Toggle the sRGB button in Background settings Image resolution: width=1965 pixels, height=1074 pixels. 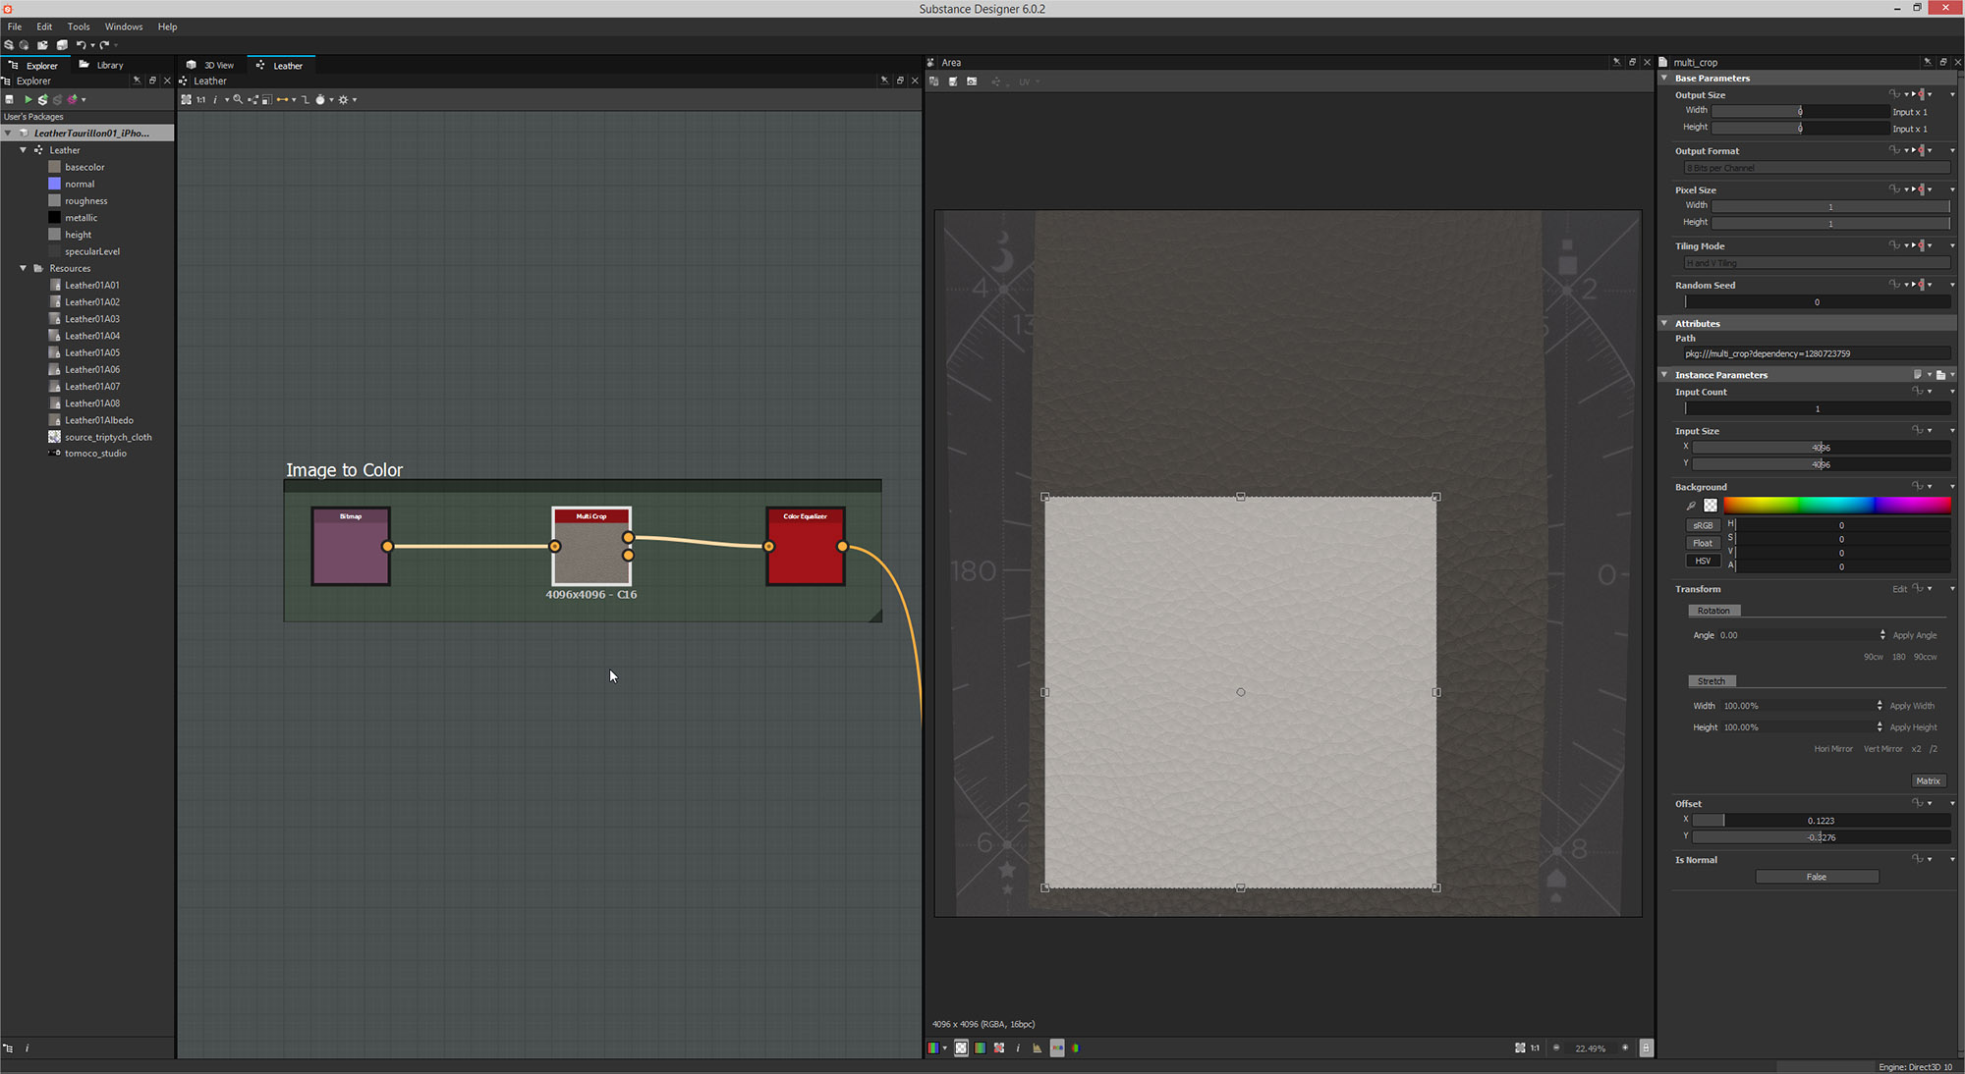1703,525
